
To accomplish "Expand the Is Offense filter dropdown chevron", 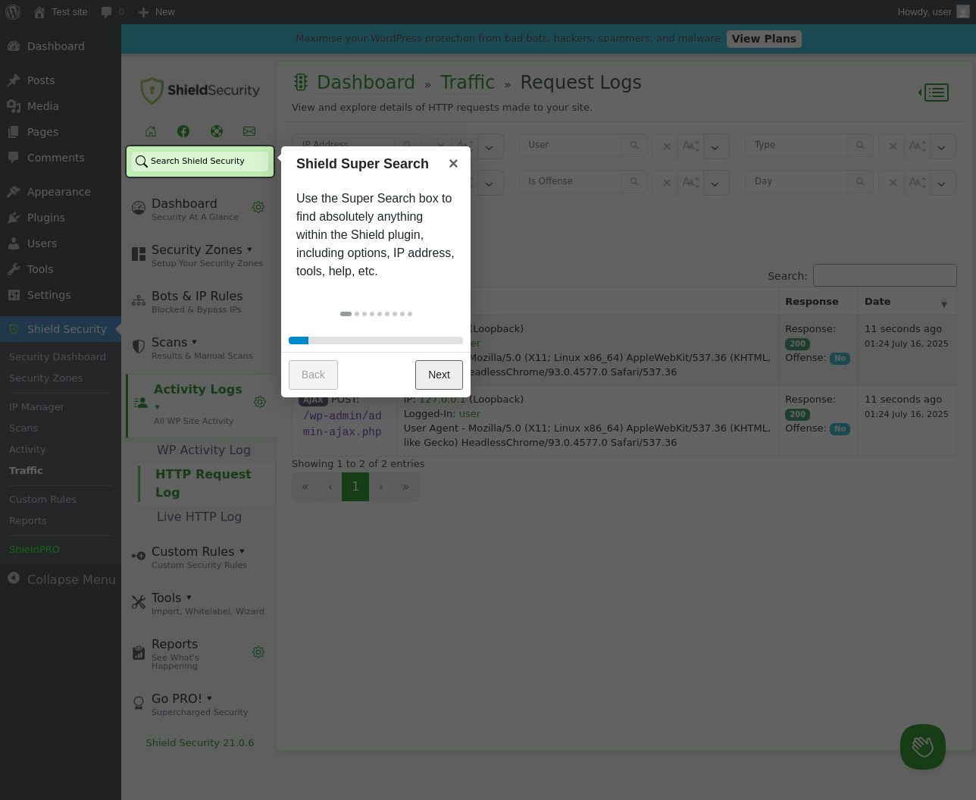I will (715, 183).
